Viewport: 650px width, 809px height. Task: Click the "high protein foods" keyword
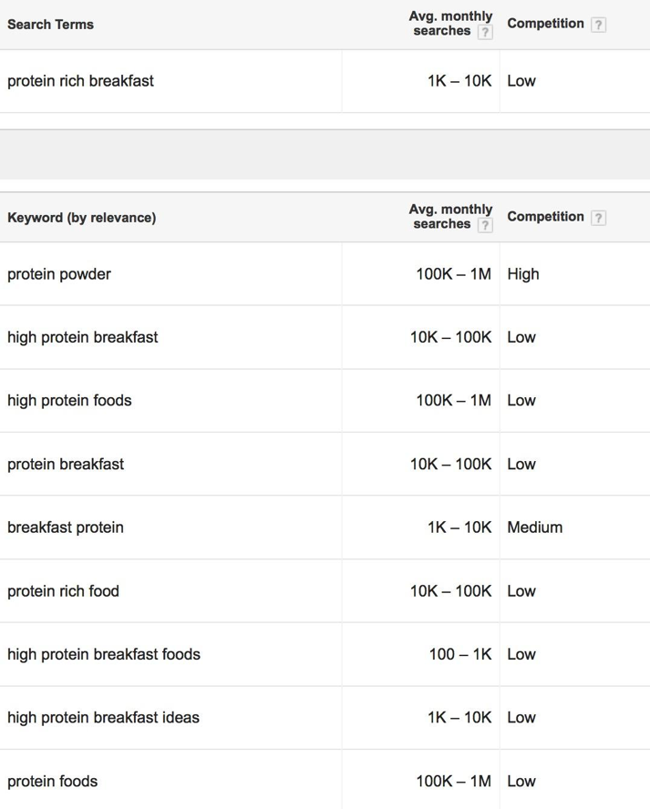click(69, 401)
